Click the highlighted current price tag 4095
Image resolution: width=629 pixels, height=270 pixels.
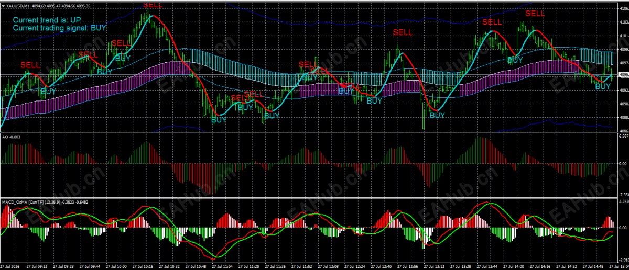622,75
